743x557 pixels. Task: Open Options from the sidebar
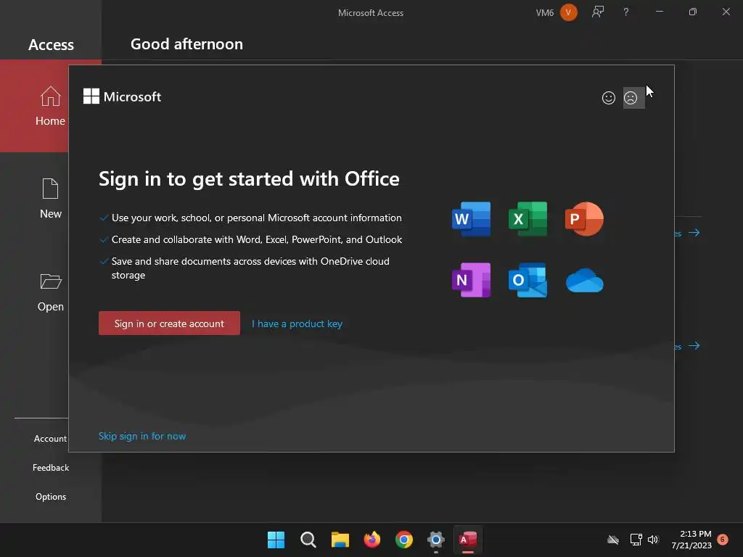(x=51, y=496)
